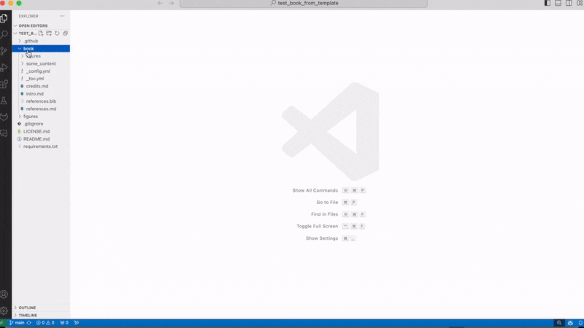This screenshot has height=328, width=584.
Task: Click New File icon in explorer header
Action: [41, 33]
